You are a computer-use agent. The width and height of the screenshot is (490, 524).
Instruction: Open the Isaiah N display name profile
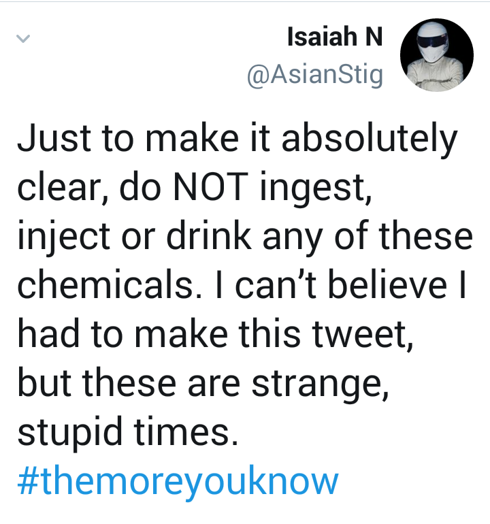pyautogui.click(x=335, y=37)
